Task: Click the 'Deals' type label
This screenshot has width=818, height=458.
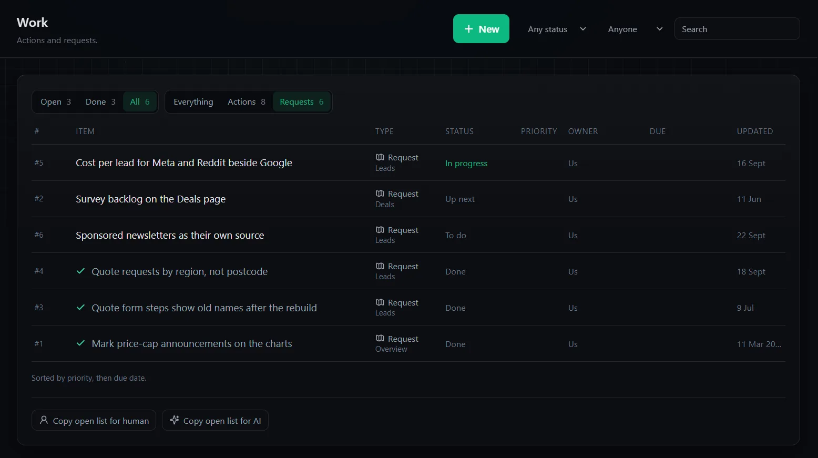Action: pos(385,205)
